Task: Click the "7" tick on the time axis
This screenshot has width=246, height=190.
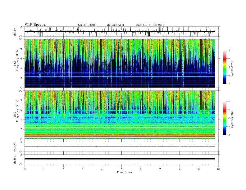Action: (160, 169)
